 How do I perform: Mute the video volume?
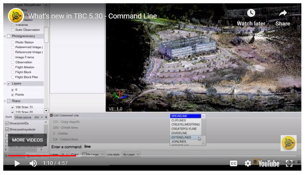33,163
